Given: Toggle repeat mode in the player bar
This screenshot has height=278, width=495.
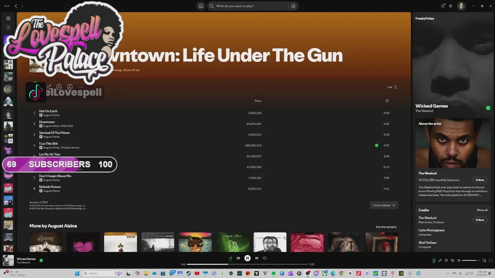Looking at the screenshot, I should tap(265, 258).
